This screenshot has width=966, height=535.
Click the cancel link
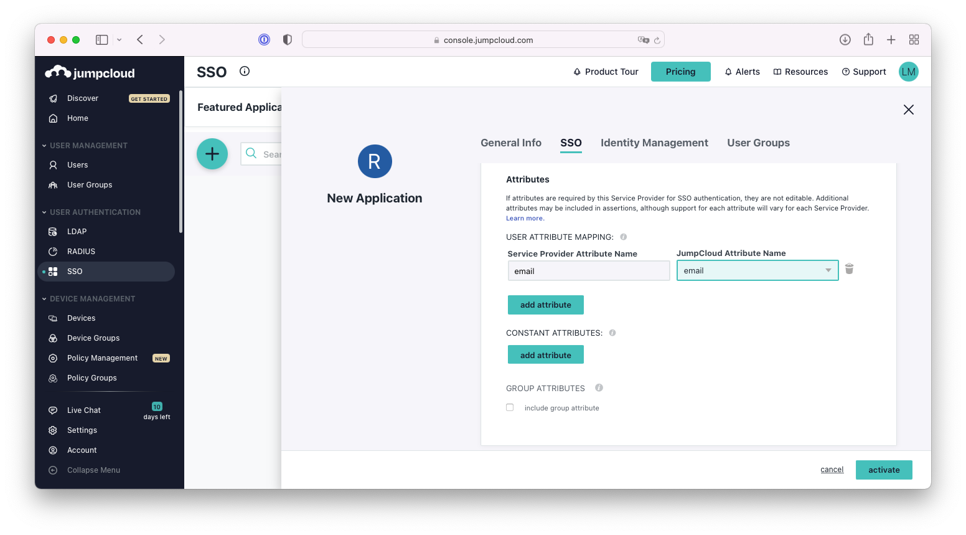point(832,470)
